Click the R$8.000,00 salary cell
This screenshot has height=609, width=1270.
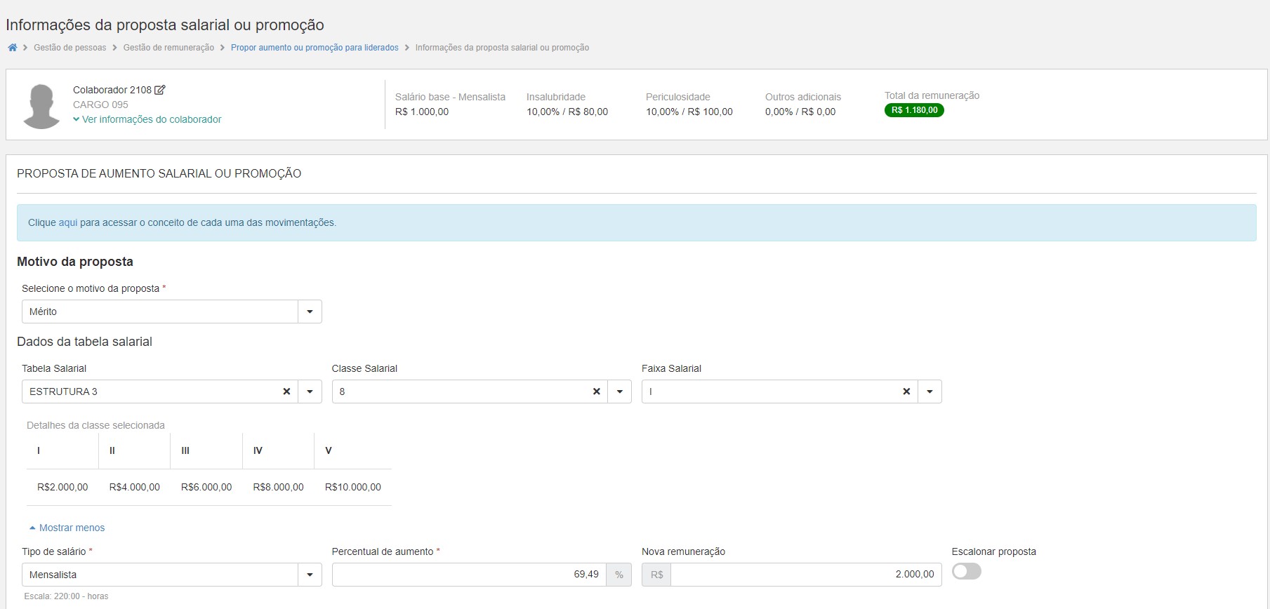click(279, 487)
